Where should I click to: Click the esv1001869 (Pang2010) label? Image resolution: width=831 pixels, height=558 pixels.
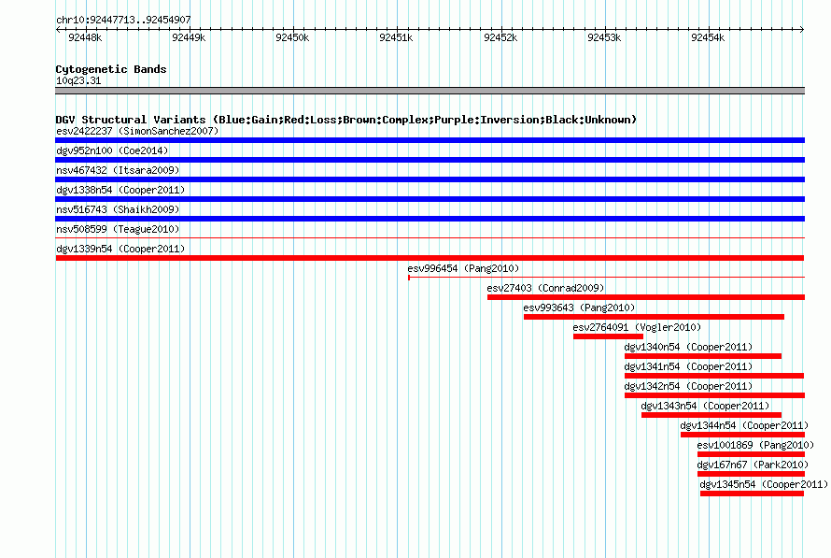[x=755, y=445]
